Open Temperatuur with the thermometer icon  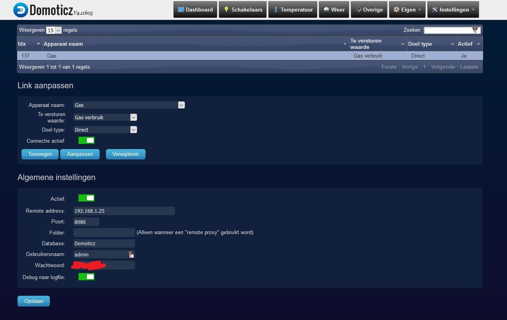[293, 10]
